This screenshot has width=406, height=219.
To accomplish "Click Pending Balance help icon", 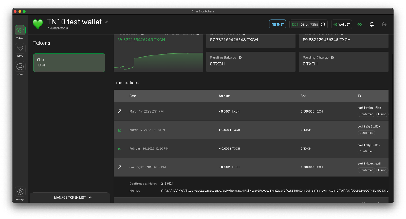I will (x=240, y=58).
